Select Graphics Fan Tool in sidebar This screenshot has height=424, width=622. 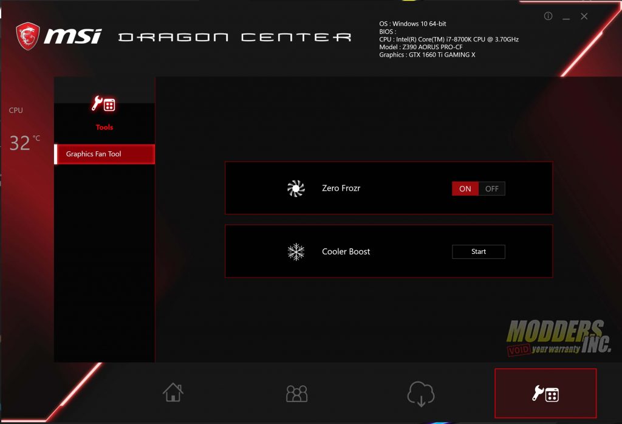104,154
